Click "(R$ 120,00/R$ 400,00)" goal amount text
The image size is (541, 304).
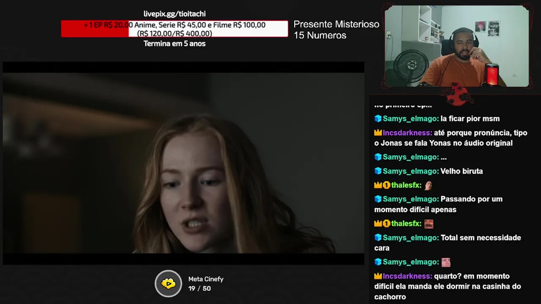coord(175,34)
